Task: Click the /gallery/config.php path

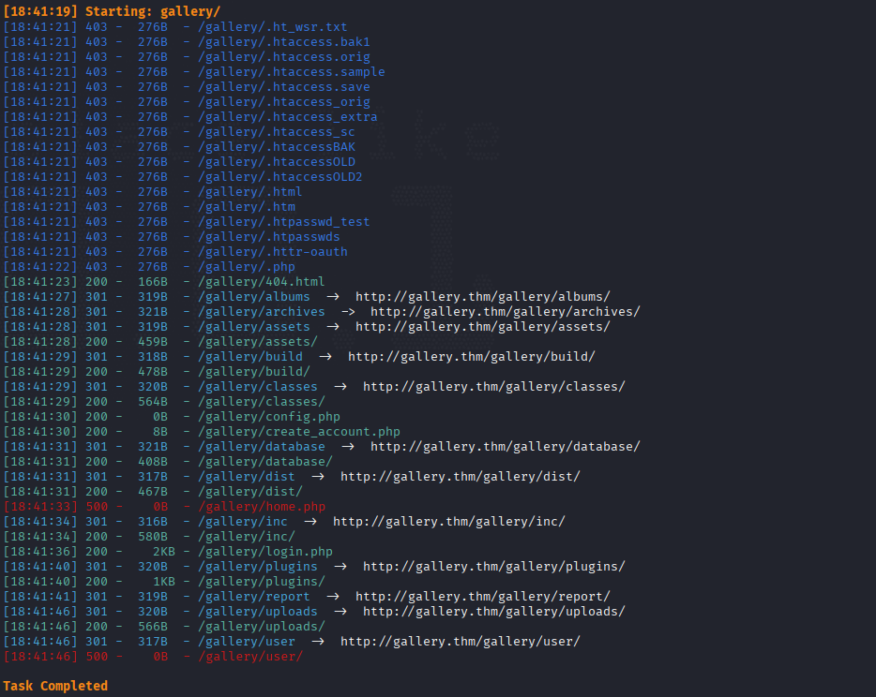Action: [269, 417]
